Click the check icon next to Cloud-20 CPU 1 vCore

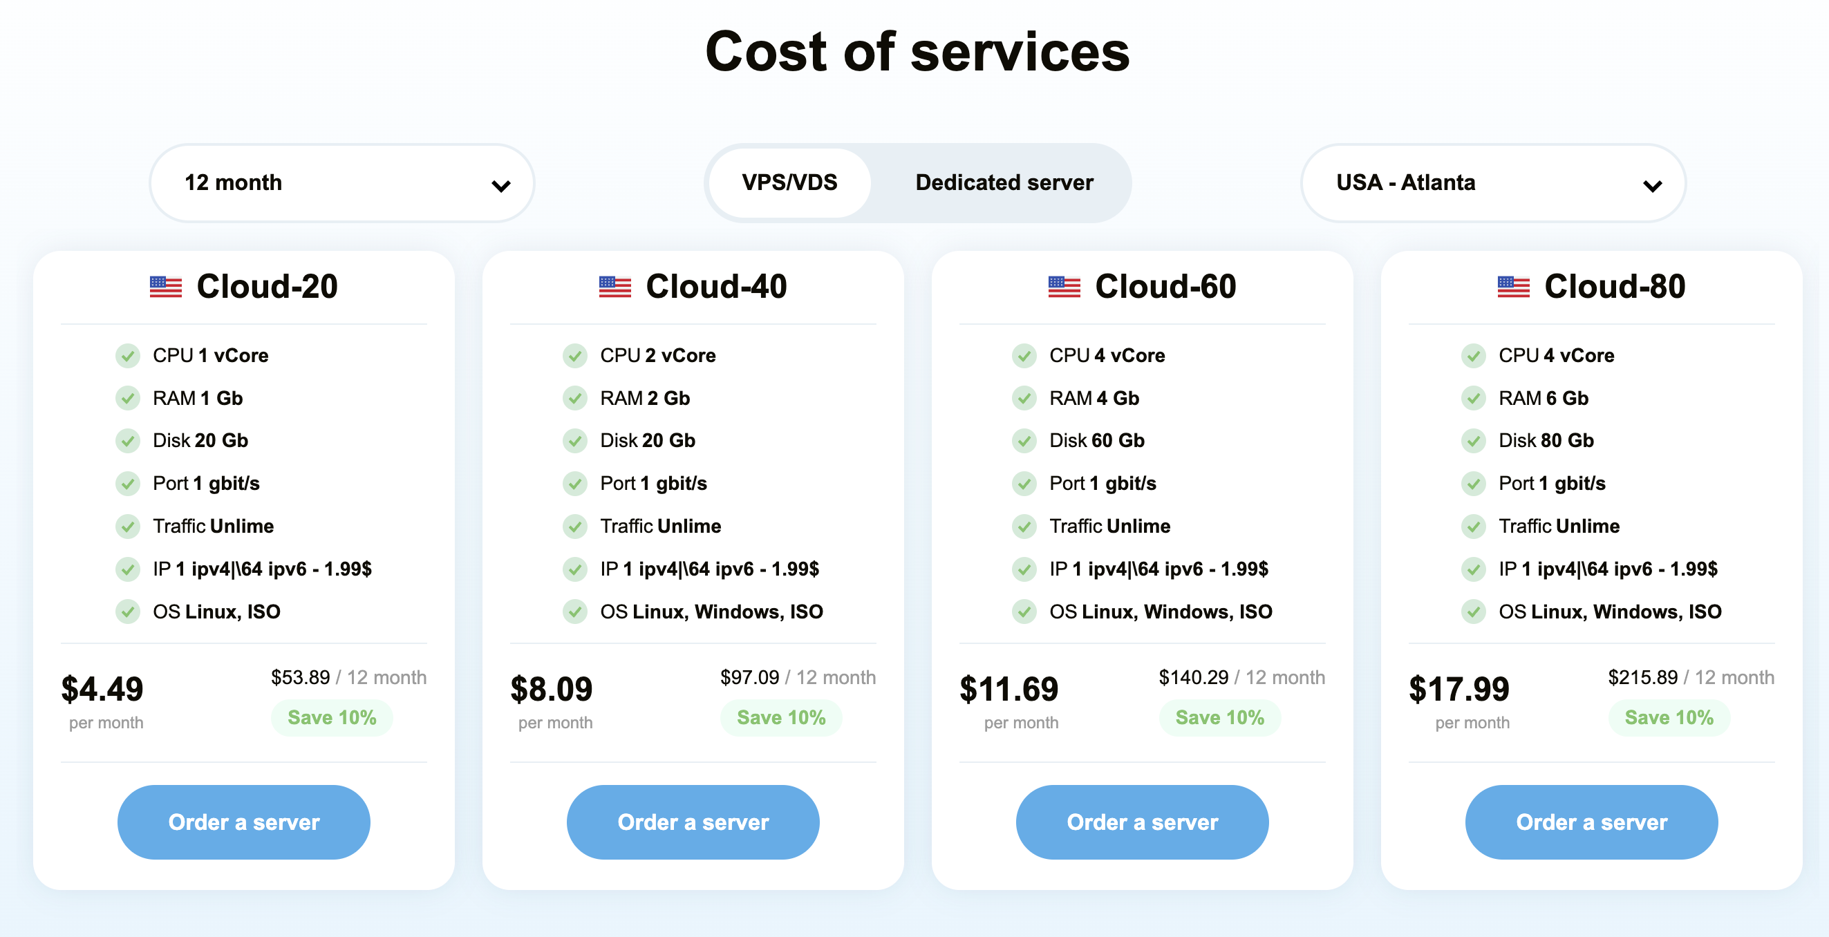coord(128,356)
